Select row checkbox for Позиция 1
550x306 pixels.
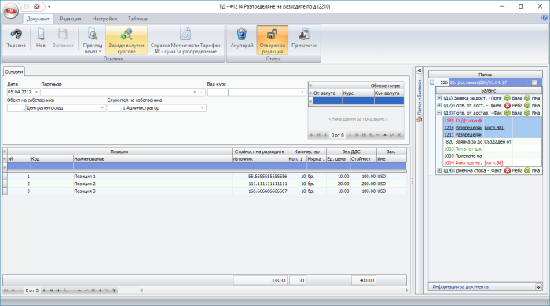5,177
